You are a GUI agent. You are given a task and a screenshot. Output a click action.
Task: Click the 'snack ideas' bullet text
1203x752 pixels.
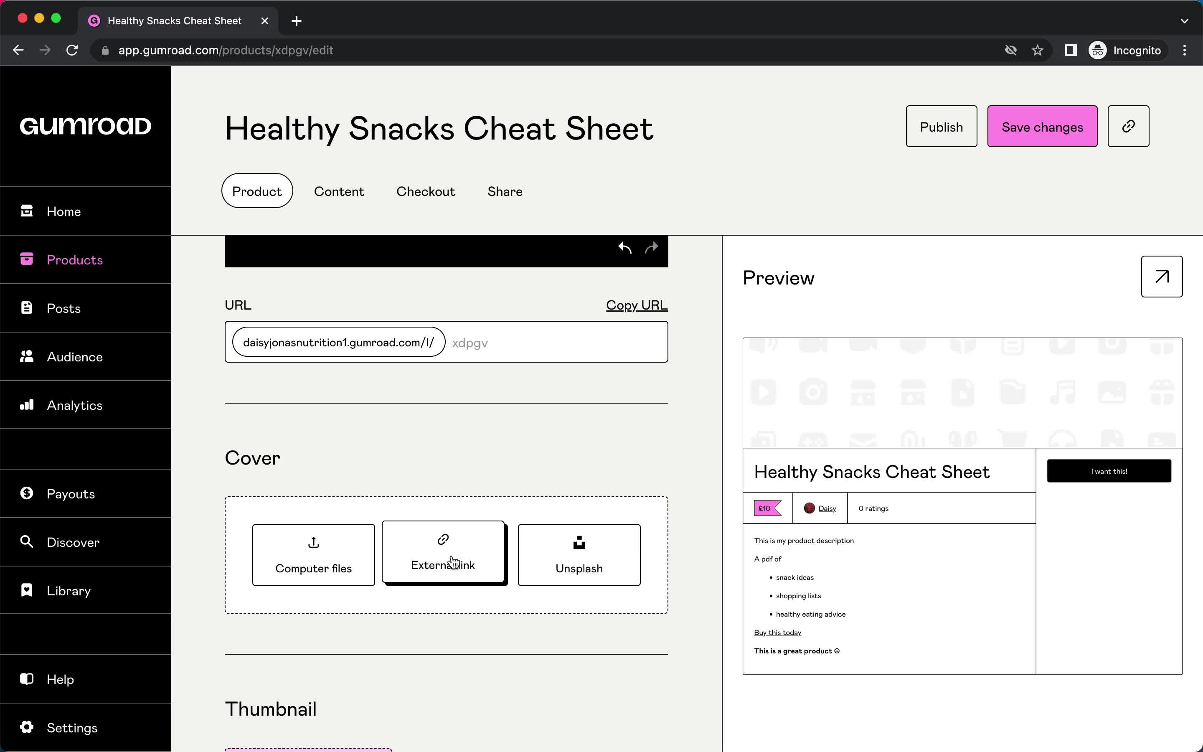coord(794,577)
